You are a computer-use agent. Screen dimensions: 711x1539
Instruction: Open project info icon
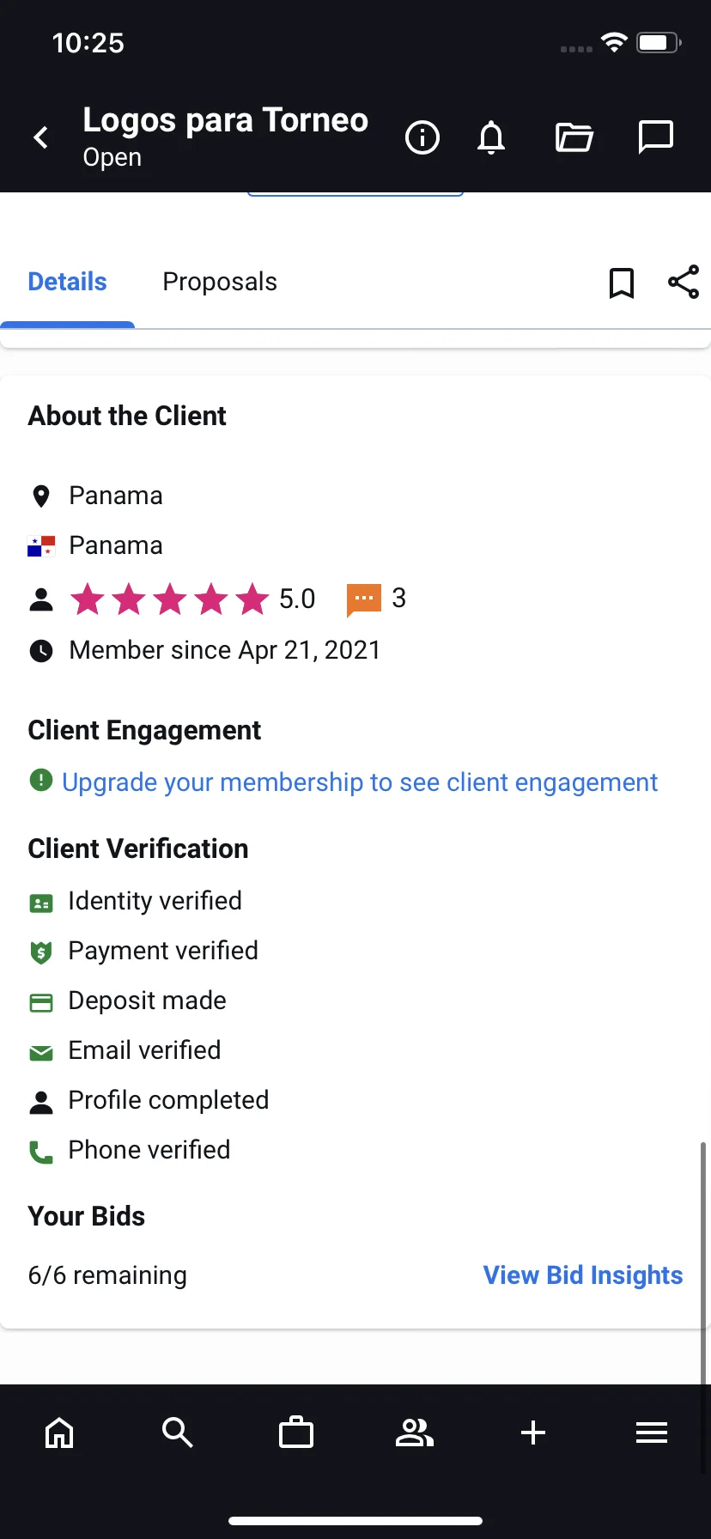[422, 137]
